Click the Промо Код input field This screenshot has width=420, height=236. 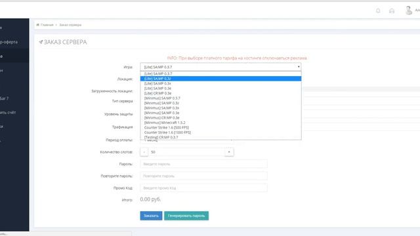click(x=203, y=188)
